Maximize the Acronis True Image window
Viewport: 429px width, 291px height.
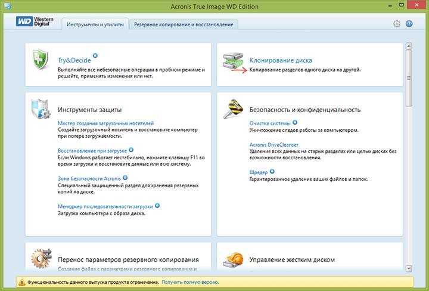[x=402, y=5]
